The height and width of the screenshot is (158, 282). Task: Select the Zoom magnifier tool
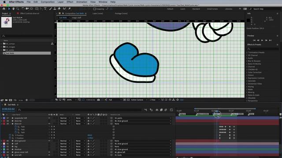tap(18, 9)
